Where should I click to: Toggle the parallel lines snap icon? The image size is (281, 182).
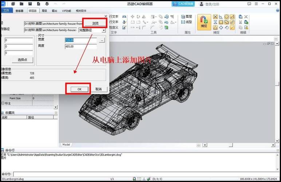point(232,22)
